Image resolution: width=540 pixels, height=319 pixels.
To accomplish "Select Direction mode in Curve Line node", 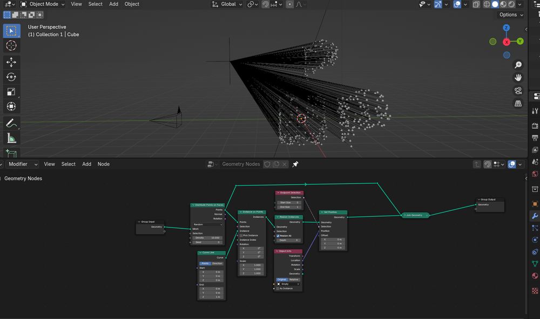I will click(x=217, y=263).
